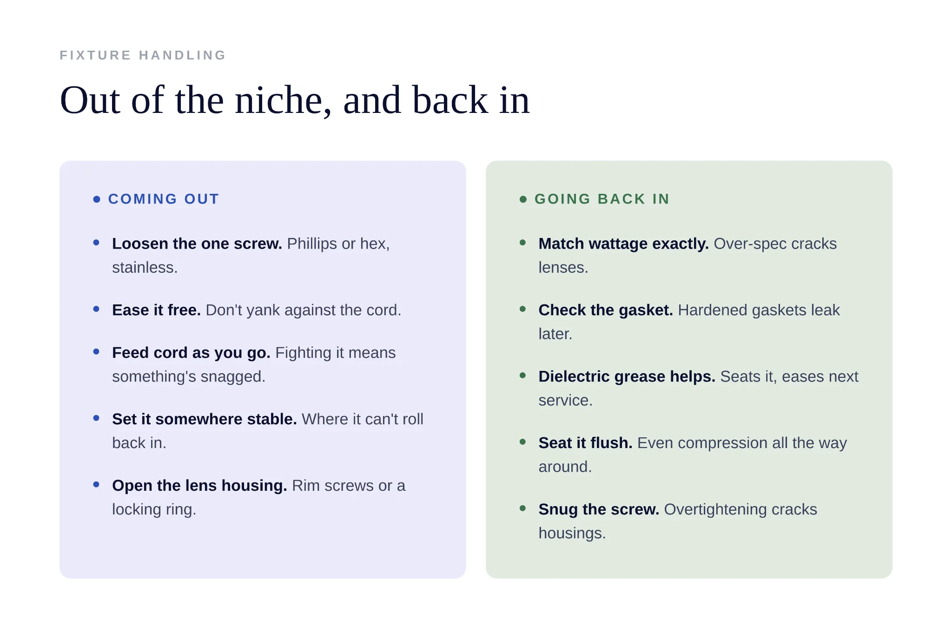
Task: Click the Ease it free bullet
Action: point(257,310)
